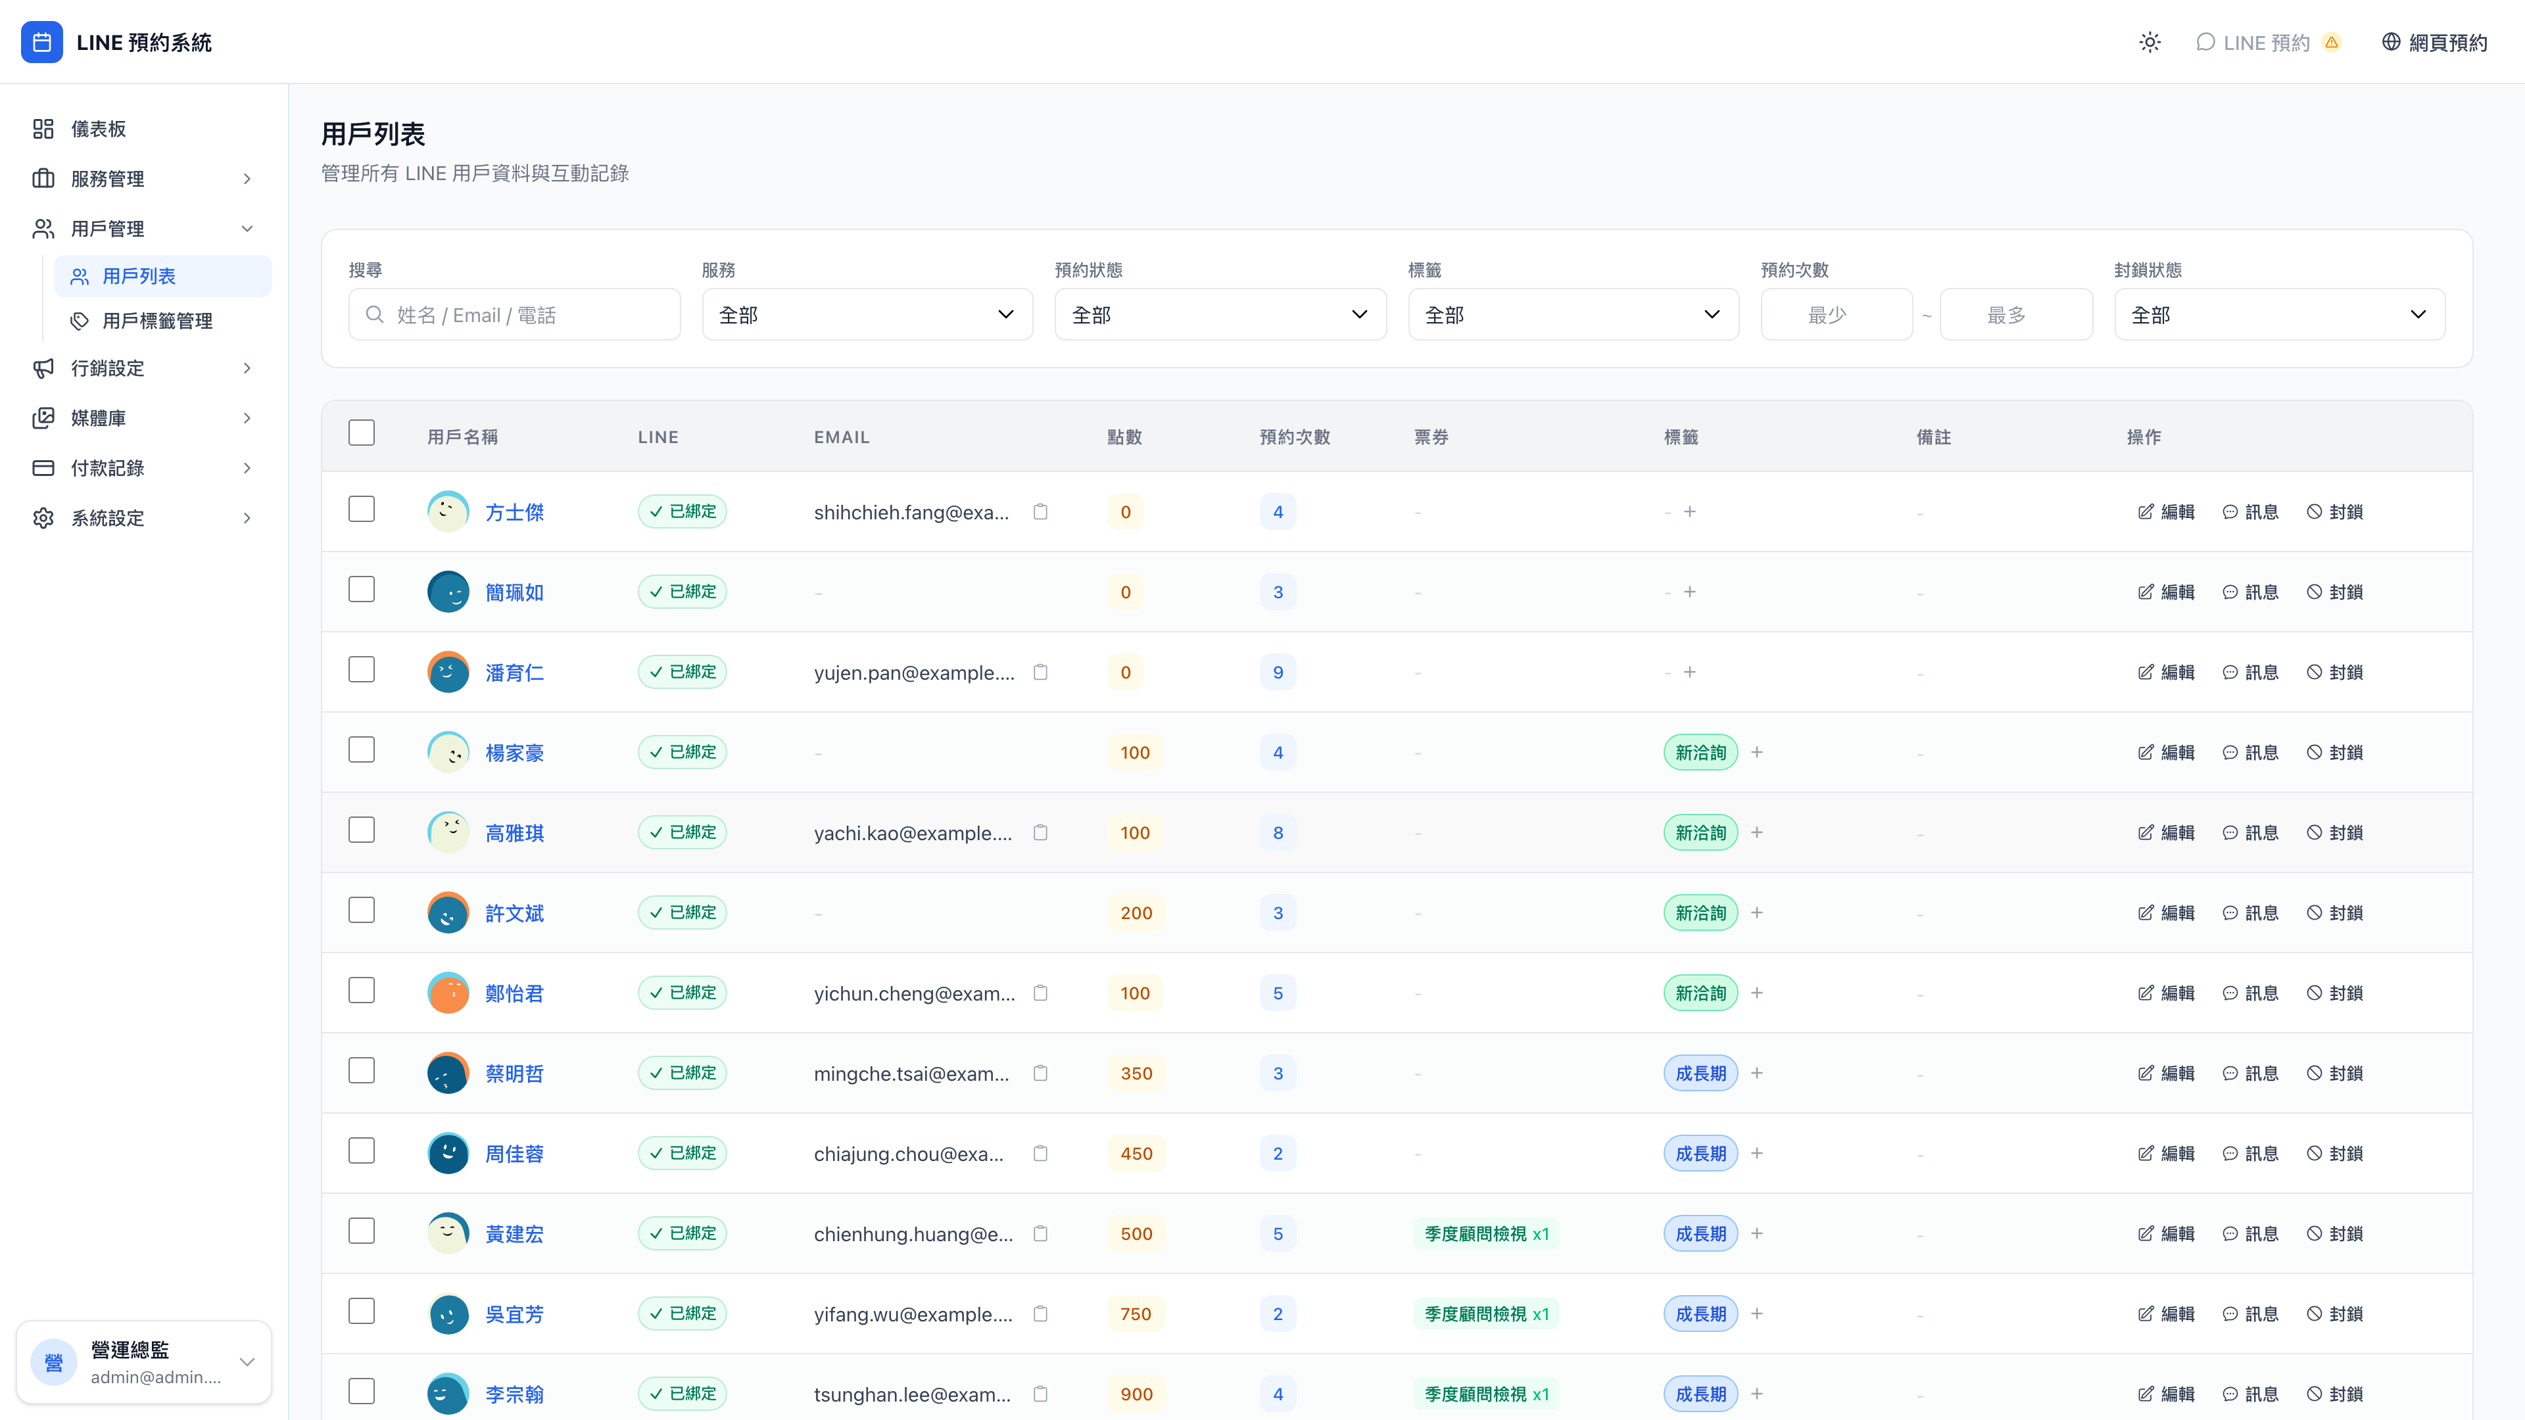
Task: Click 高雅琪's avatar thumbnail
Action: (448, 832)
